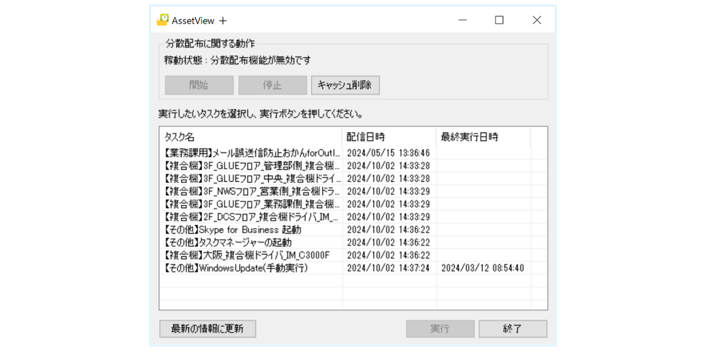Refresh with the 最新の情報に更新 button
The height and width of the screenshot is (354, 706).
(x=208, y=329)
